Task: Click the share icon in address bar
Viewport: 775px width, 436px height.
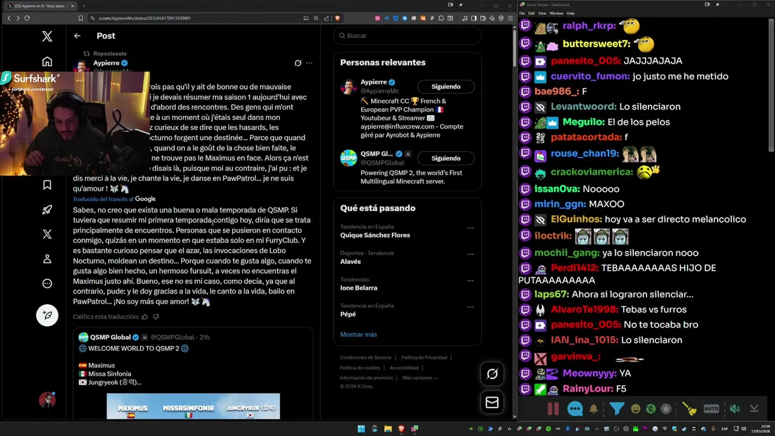Action: coord(326,18)
